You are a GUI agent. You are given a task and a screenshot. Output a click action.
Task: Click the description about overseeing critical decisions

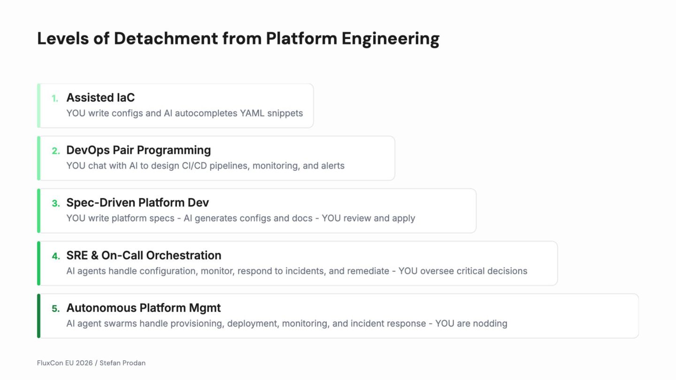tap(297, 271)
